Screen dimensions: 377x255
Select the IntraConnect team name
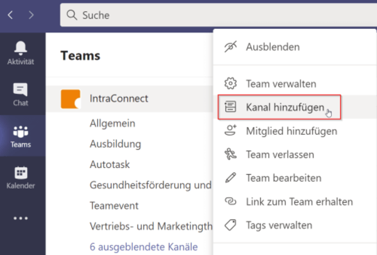pos(119,99)
